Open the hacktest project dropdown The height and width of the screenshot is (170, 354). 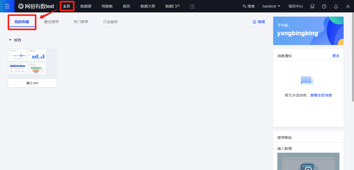271,6
